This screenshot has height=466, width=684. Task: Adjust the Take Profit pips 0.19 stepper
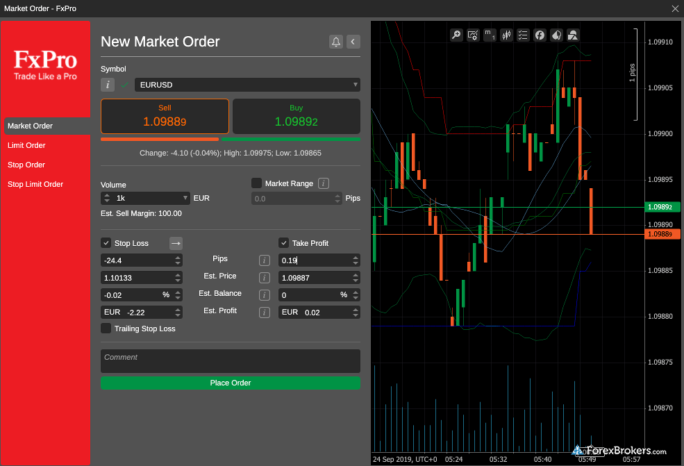tap(356, 260)
